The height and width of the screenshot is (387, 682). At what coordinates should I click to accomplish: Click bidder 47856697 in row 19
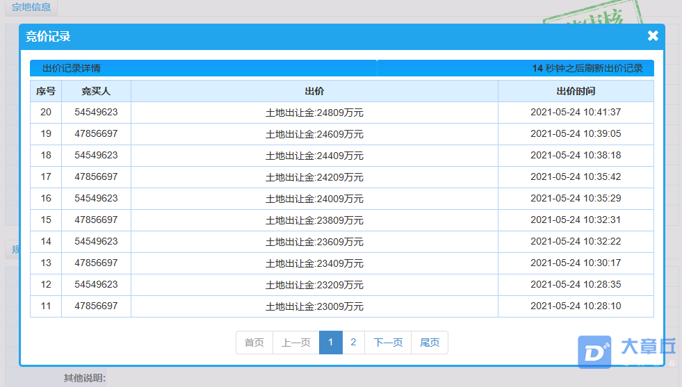(96, 133)
